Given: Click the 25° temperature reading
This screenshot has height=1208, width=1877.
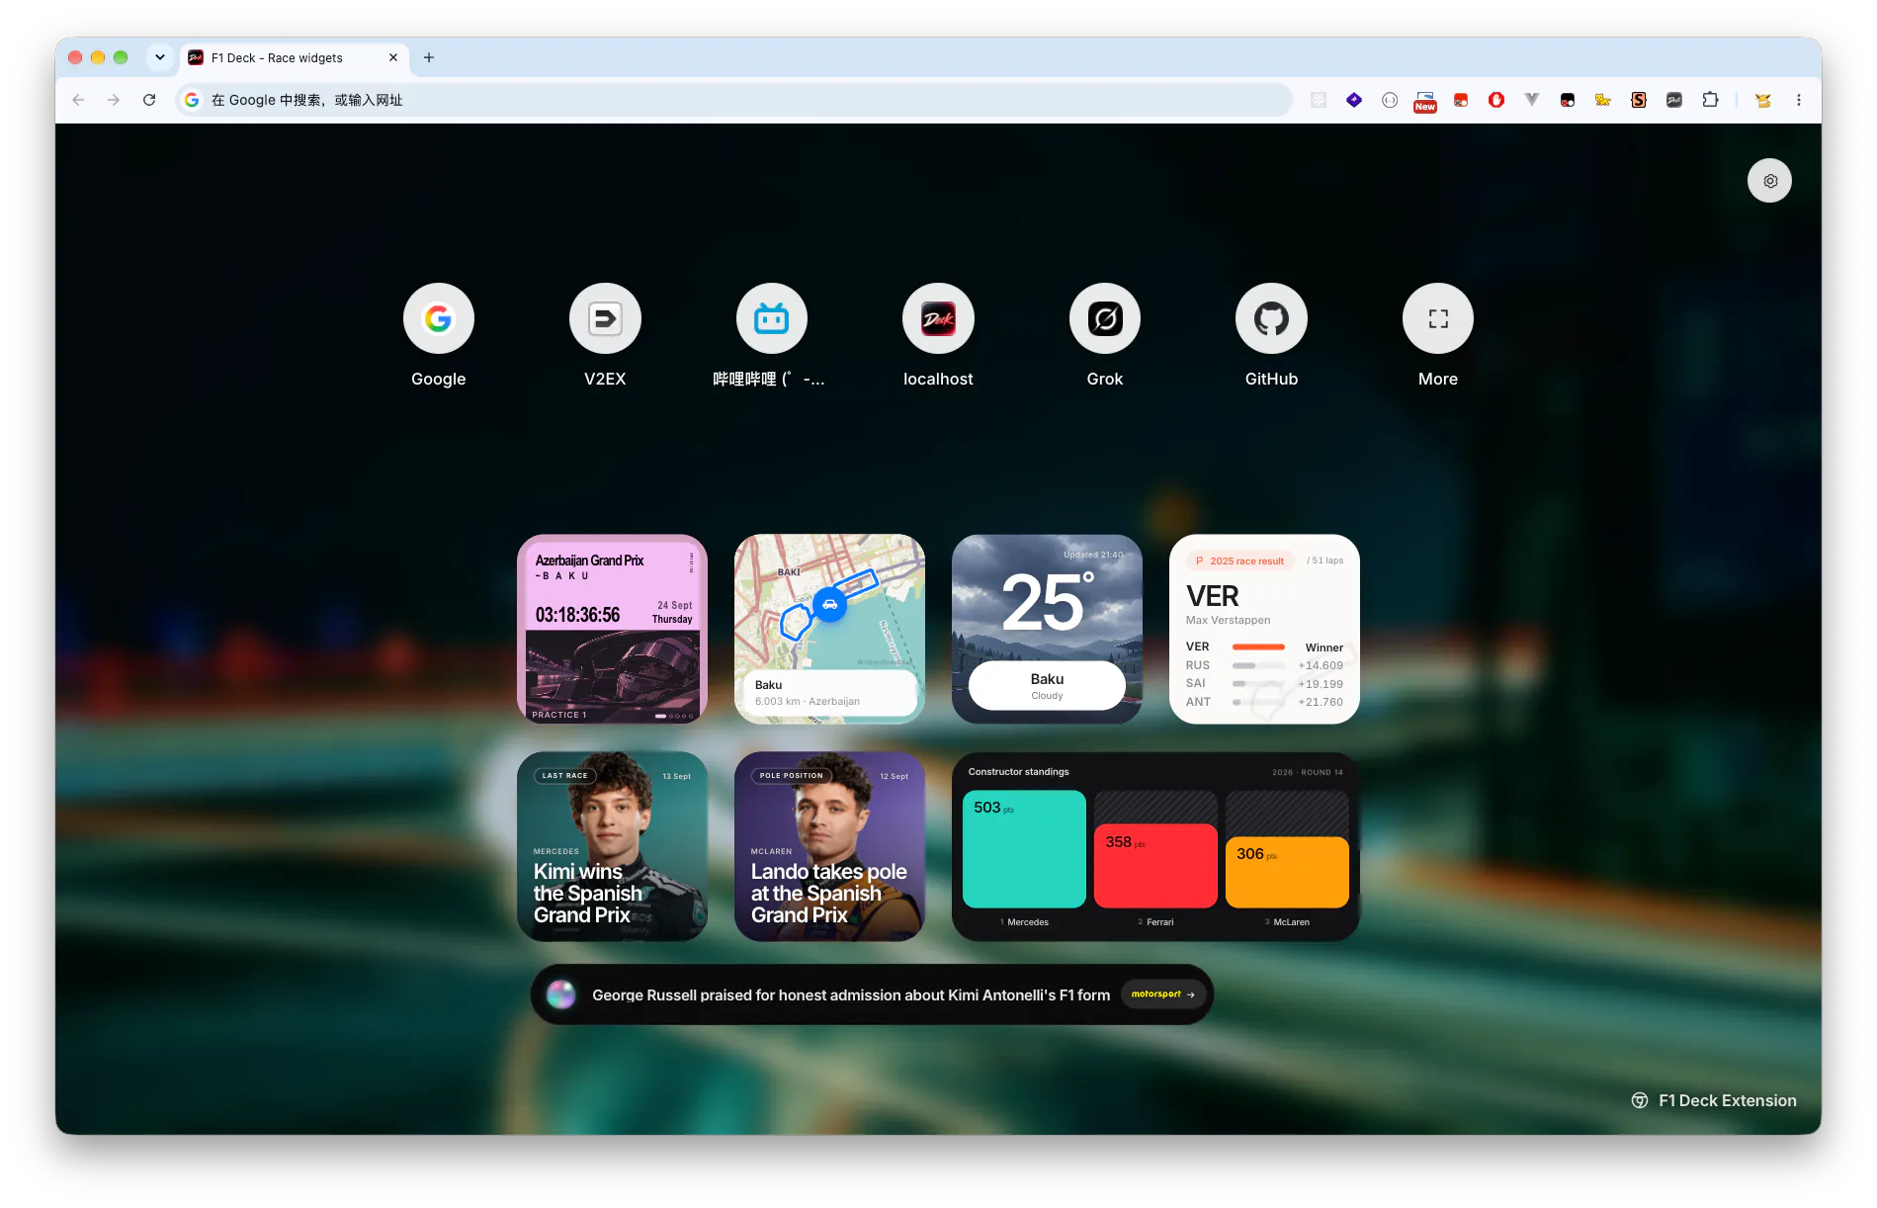Looking at the screenshot, I should pos(1047,602).
